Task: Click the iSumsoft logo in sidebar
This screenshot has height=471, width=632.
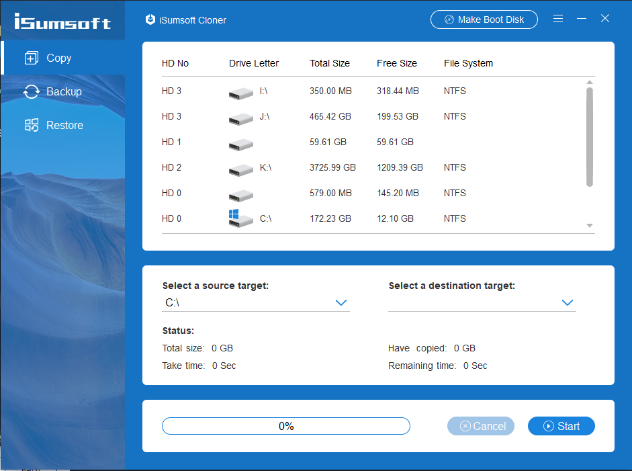Action: 62,21
